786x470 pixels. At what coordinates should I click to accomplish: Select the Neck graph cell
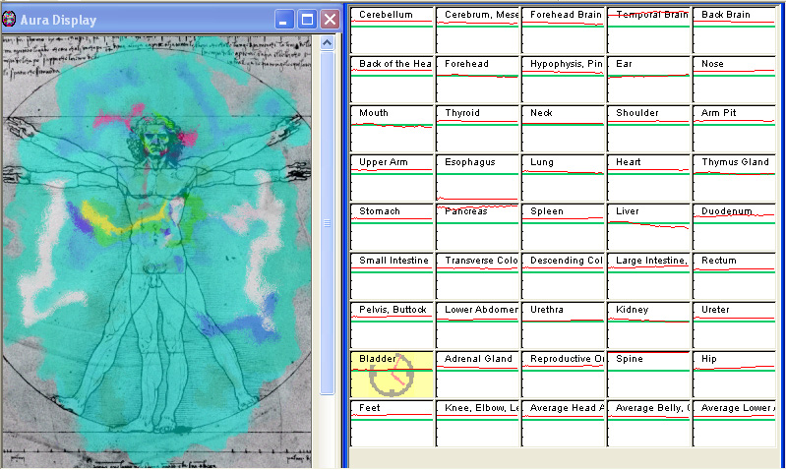point(563,128)
